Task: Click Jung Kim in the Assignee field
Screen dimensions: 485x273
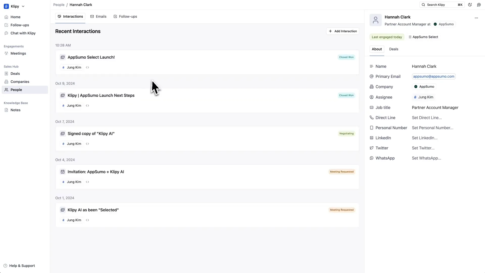Action: 423,97
